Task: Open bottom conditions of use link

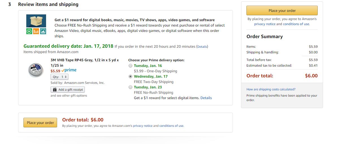Action: pyautogui.click(x=171, y=126)
